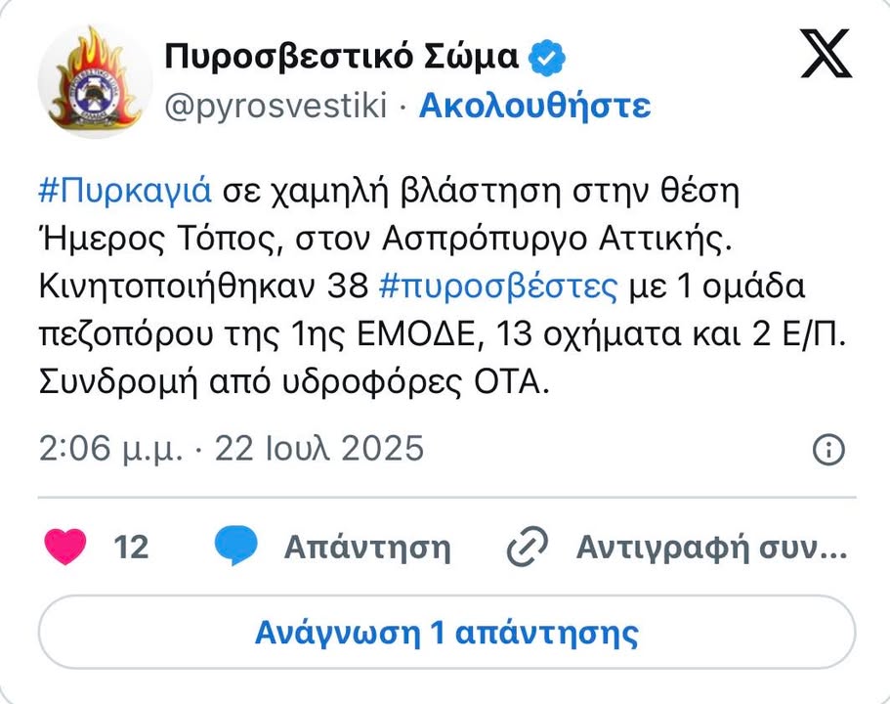Open the #πυροσβέστες hashtag
This screenshot has width=890, height=704.
pyautogui.click(x=496, y=286)
